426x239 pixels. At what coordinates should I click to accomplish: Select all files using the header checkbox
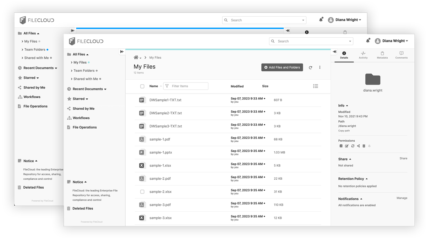pos(142,86)
